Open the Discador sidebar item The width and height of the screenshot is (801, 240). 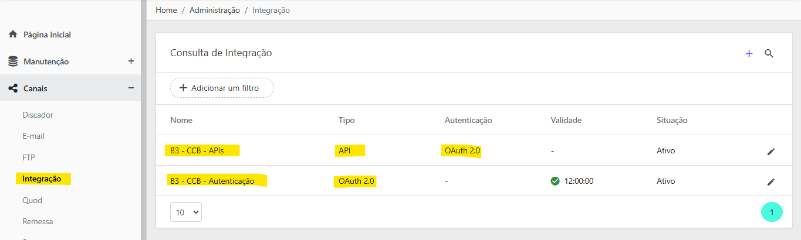point(38,115)
